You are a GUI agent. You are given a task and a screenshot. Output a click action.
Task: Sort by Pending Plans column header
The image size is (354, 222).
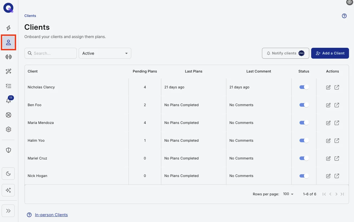pyautogui.click(x=145, y=71)
